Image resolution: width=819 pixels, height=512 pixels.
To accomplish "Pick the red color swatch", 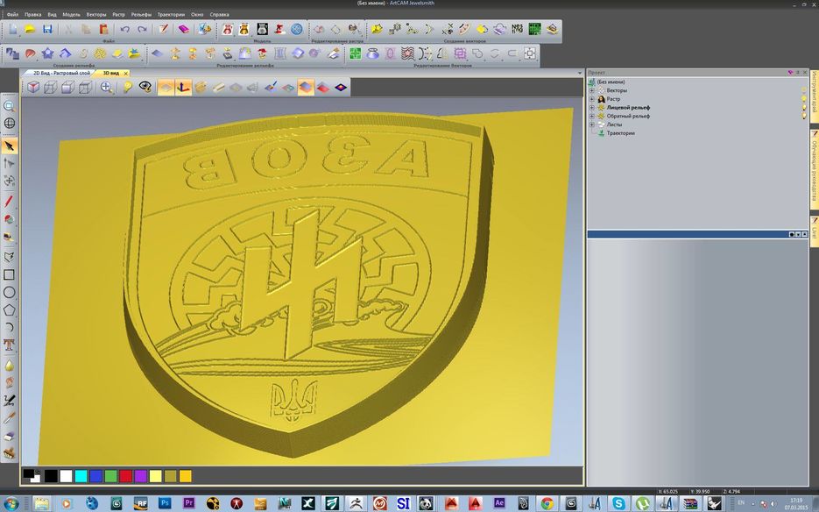I will 126,476.
